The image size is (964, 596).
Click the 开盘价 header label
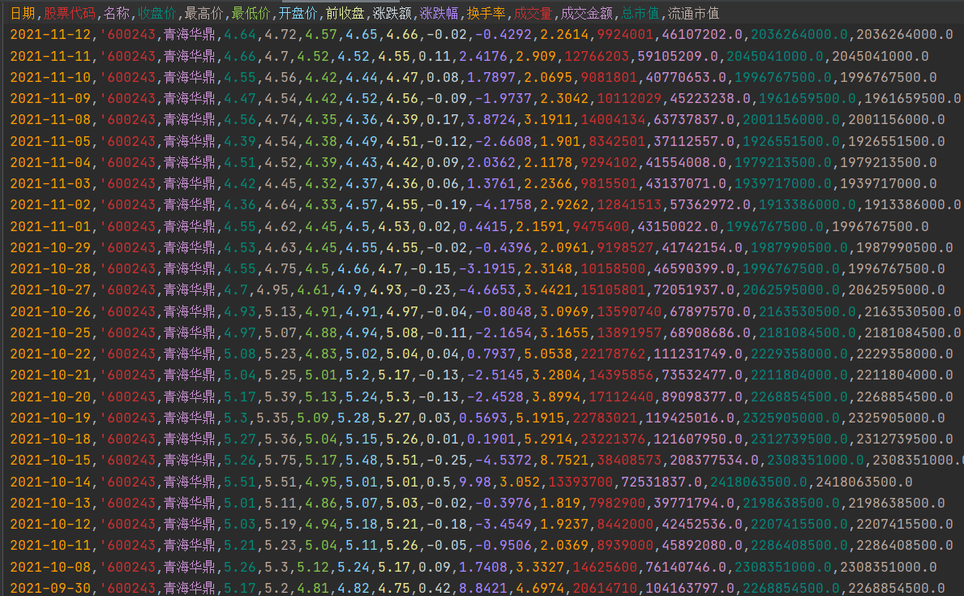tap(298, 12)
